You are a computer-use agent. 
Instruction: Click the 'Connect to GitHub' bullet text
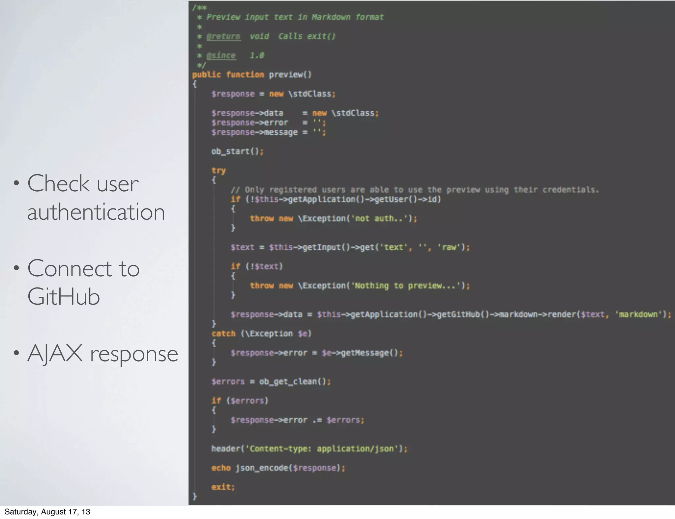[x=83, y=282]
